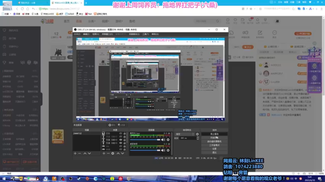325x182 pixels.
Task: Mute the first audio mixer channel
Action: point(163,140)
